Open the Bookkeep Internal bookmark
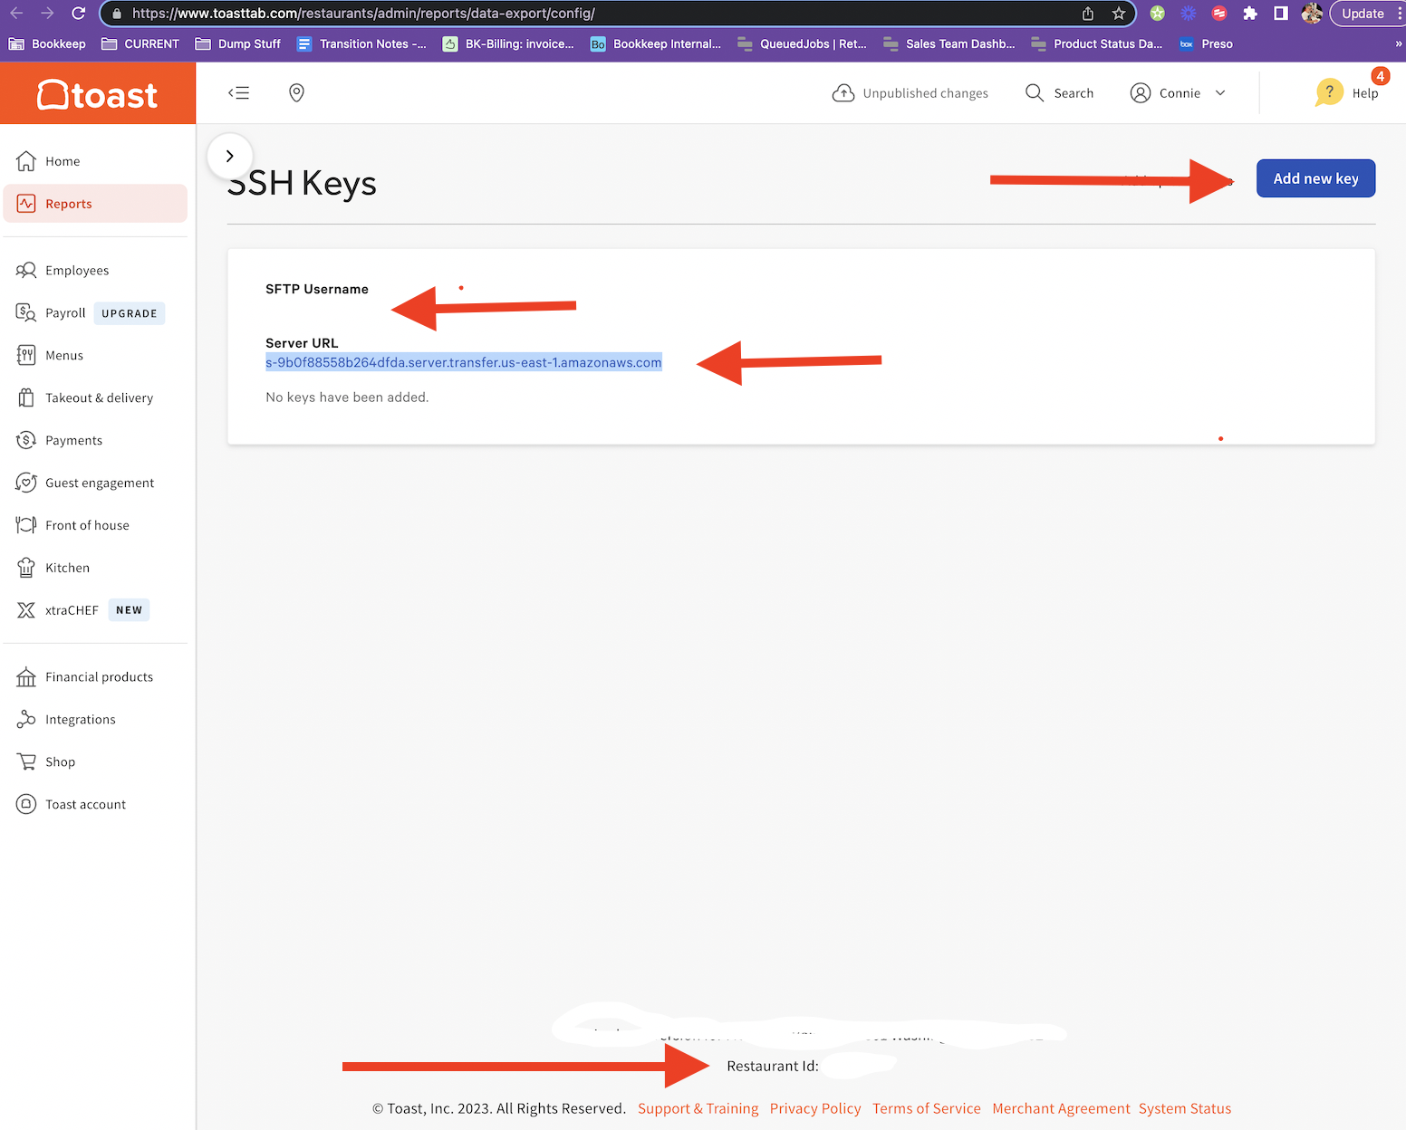This screenshot has width=1406, height=1130. pos(656,43)
